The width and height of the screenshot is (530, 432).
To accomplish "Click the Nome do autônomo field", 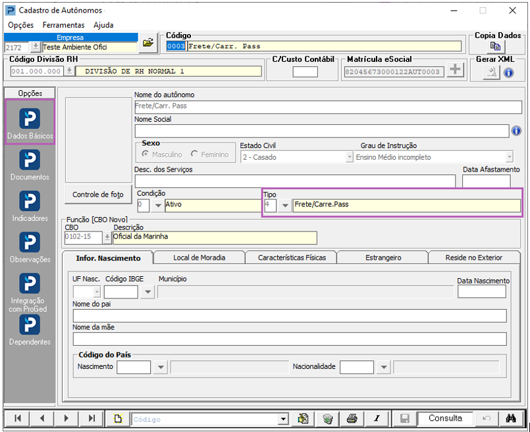I will point(329,107).
